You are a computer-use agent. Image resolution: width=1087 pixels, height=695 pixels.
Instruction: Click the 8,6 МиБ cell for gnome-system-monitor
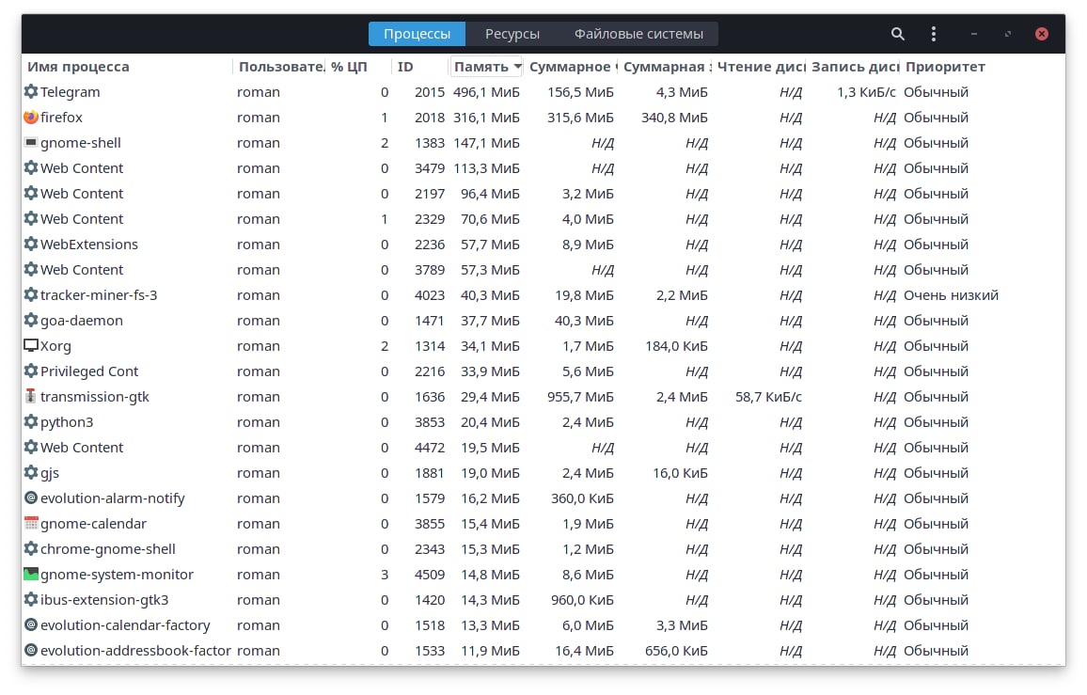588,575
